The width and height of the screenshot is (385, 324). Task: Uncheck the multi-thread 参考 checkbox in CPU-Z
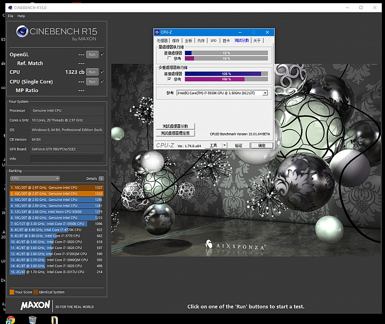[169, 79]
